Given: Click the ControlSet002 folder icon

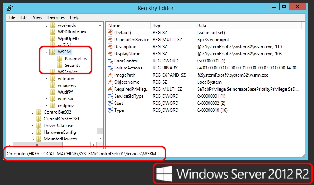Looking at the screenshot, I should click(x=39, y=112).
